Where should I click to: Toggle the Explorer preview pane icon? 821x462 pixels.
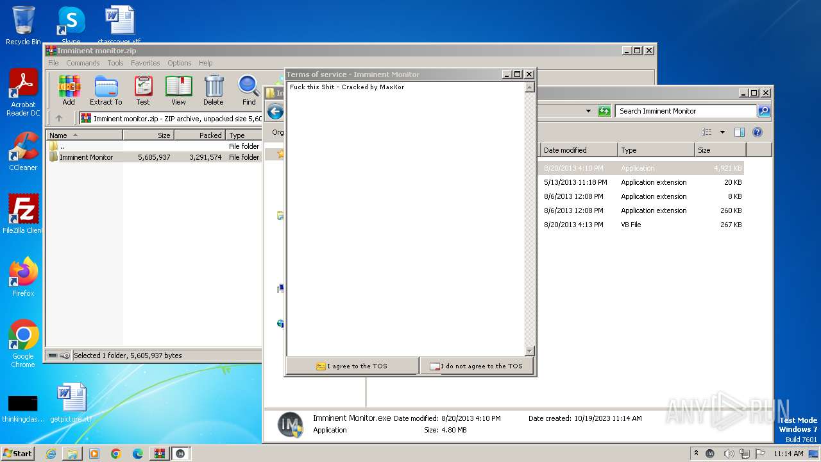[740, 132]
